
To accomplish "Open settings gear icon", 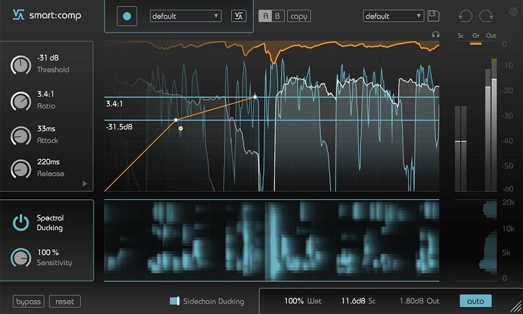I will [x=513, y=12].
